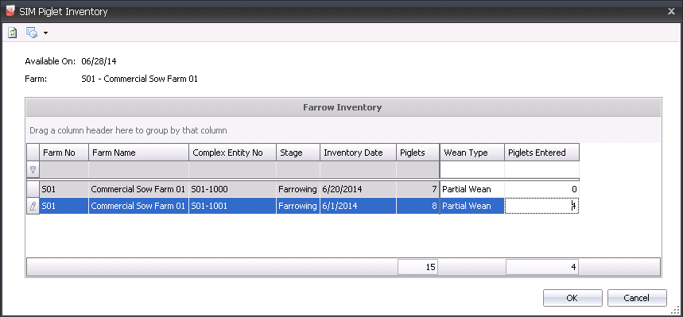
Task: Click the Complex Entity No filter cell
Action: [233, 170]
